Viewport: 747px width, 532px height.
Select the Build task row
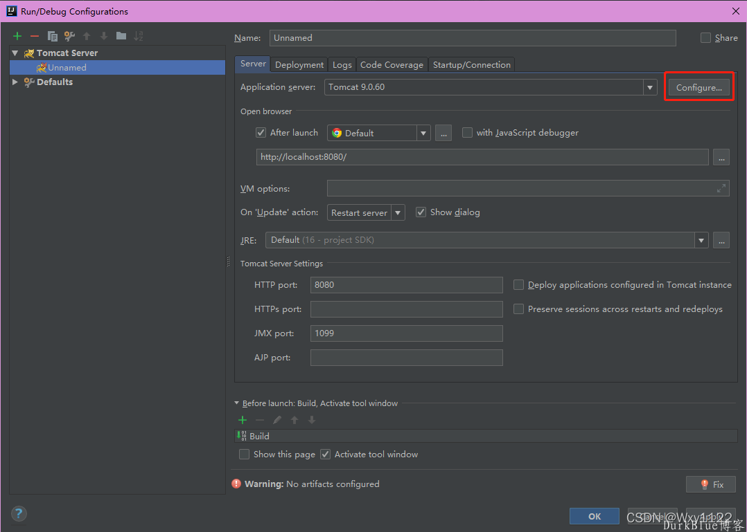pos(486,436)
